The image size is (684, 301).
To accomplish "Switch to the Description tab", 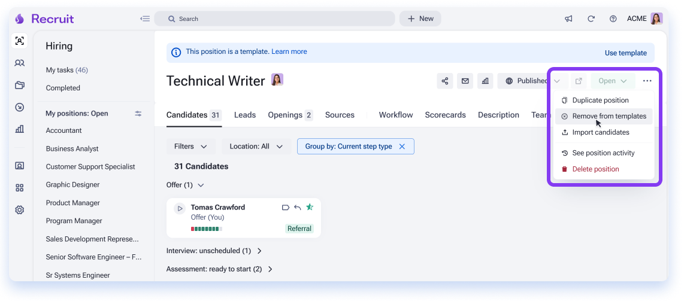I will [498, 115].
